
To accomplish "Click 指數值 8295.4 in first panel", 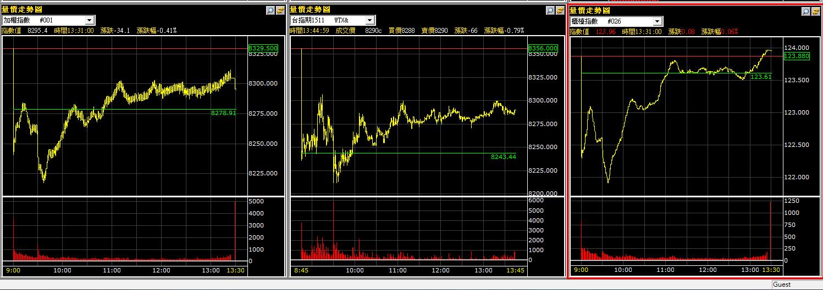I will 25,30.
